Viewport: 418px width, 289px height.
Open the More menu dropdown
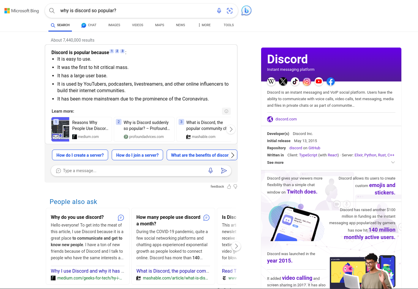click(204, 25)
